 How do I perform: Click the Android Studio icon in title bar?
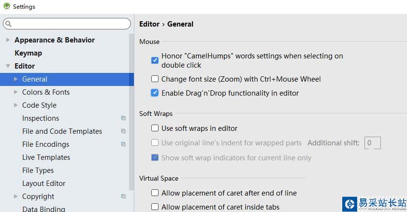(6, 6)
